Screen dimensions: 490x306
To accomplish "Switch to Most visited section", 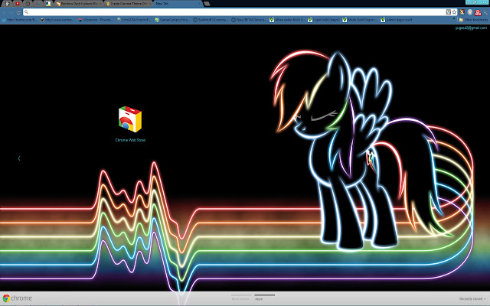I will pos(240,297).
